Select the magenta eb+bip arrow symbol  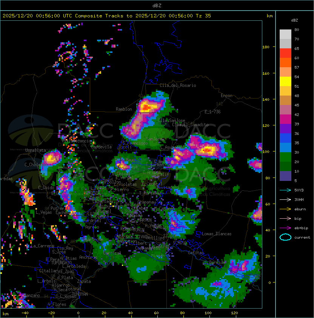(x=285, y=228)
